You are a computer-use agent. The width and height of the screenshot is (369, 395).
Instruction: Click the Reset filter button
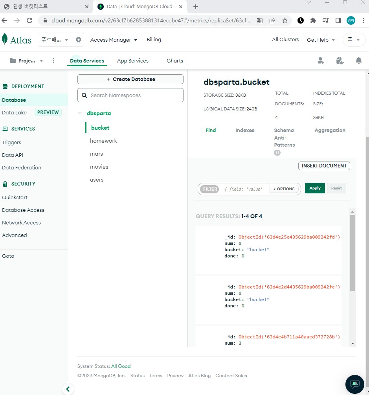click(x=336, y=188)
